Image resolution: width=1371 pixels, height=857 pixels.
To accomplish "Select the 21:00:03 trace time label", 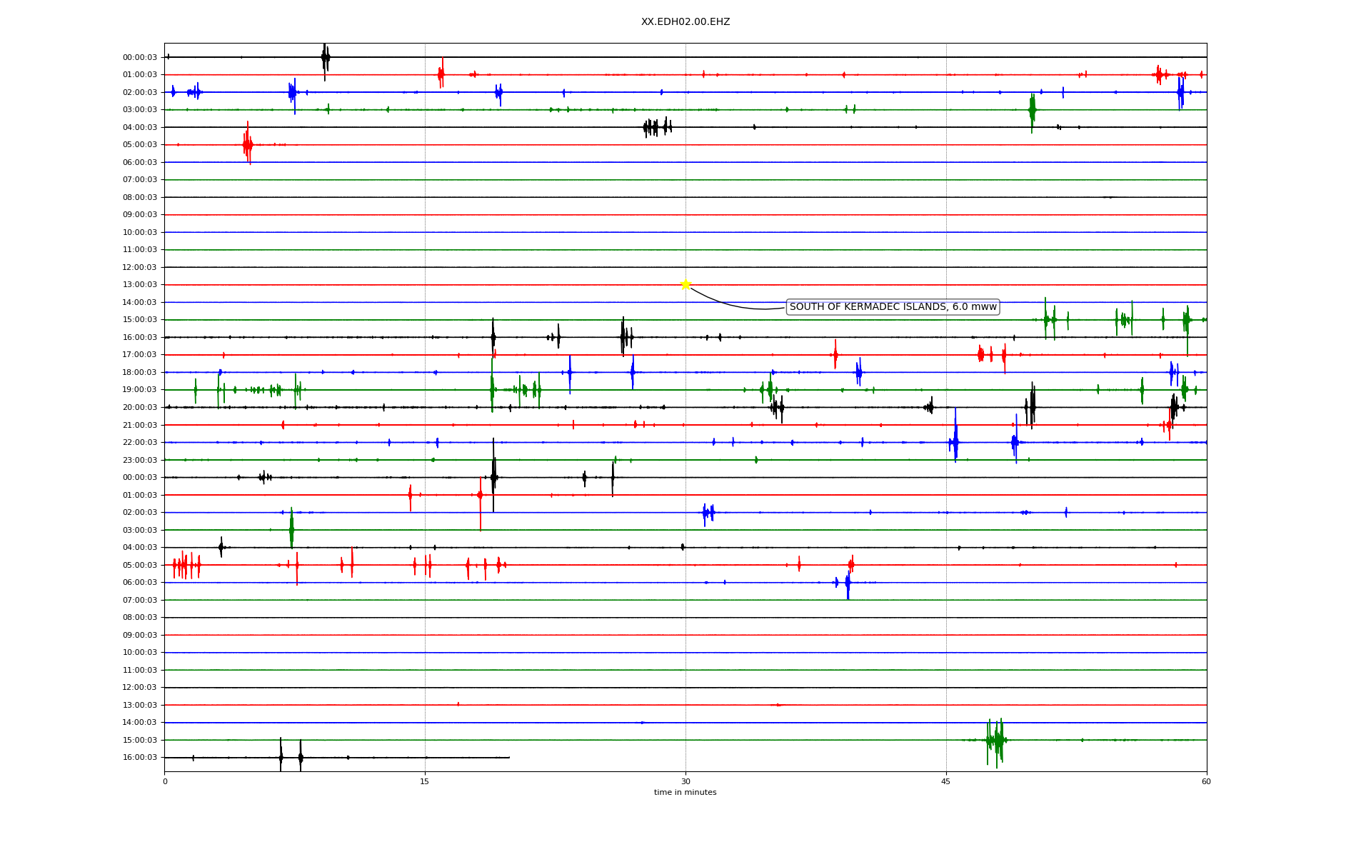I will point(140,425).
